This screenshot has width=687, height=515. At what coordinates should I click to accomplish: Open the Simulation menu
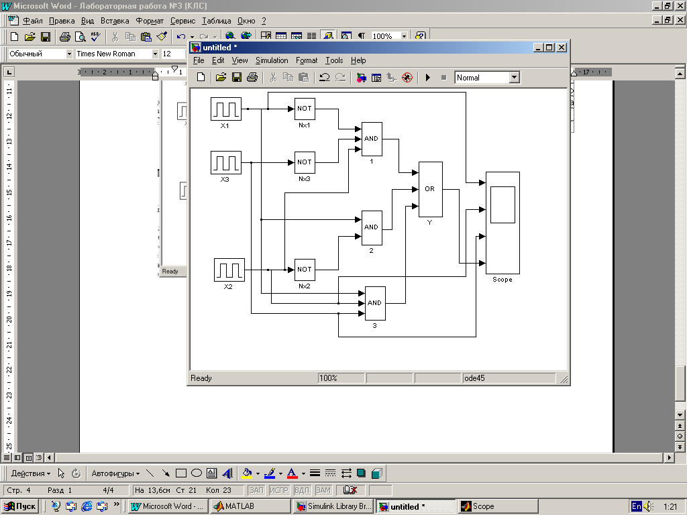(272, 60)
